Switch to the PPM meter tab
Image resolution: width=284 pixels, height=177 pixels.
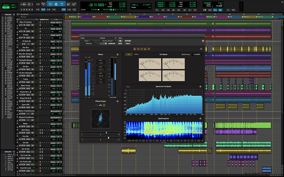(136, 54)
